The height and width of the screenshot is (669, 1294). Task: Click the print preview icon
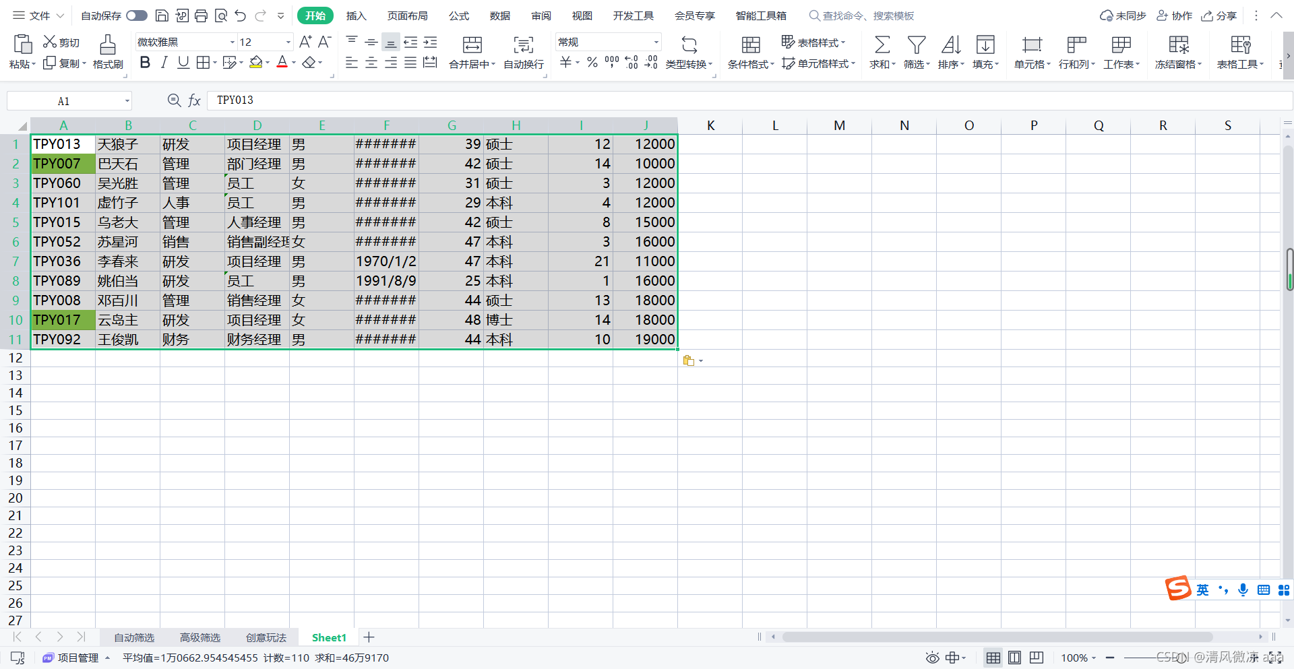tap(221, 15)
